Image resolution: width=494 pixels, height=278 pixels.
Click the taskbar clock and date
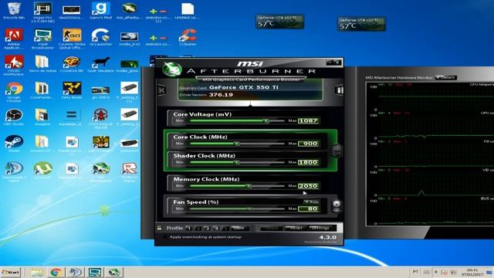(x=472, y=273)
